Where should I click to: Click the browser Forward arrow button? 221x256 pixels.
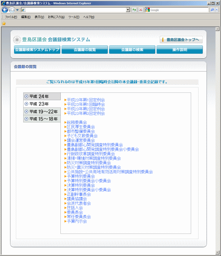12,10
